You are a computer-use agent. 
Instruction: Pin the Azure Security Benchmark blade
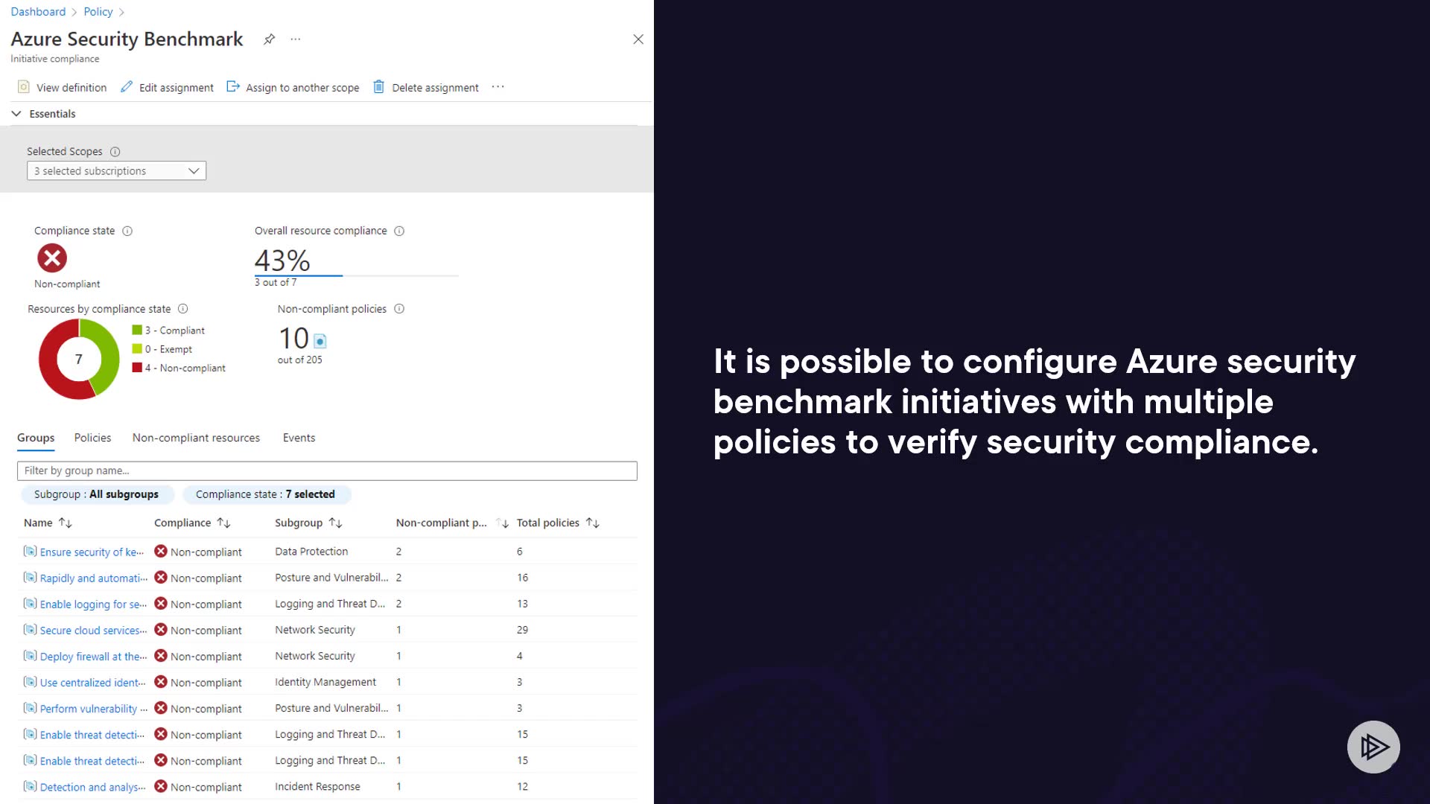point(269,39)
